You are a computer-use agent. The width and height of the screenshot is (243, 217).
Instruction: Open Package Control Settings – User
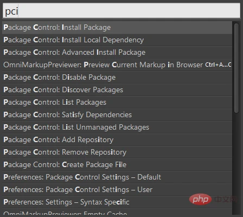coord(117,190)
